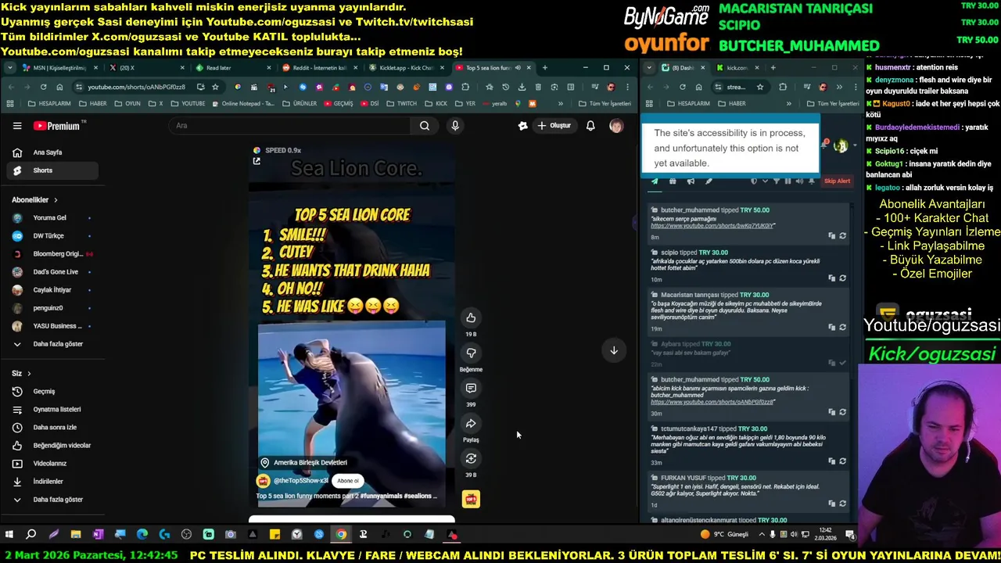Open the Windows Start menu
This screenshot has width=1001, height=563.
[9, 535]
